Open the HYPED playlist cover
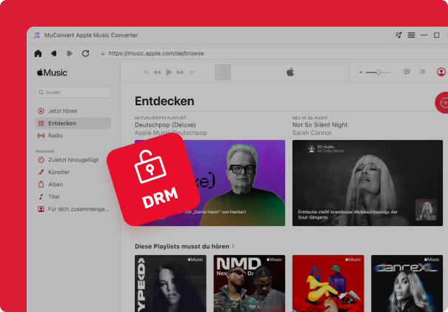 [170, 283]
